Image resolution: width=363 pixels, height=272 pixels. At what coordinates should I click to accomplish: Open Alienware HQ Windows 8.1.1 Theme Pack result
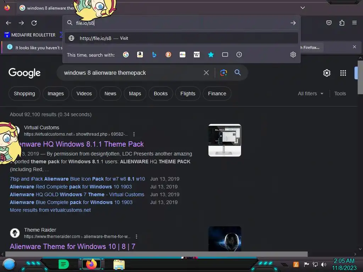[x=81, y=144]
